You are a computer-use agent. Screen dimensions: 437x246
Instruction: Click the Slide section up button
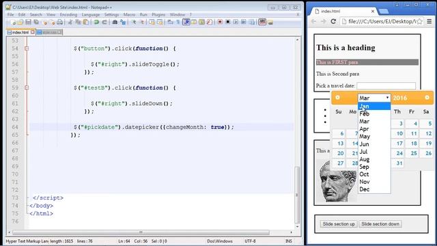(x=339, y=224)
